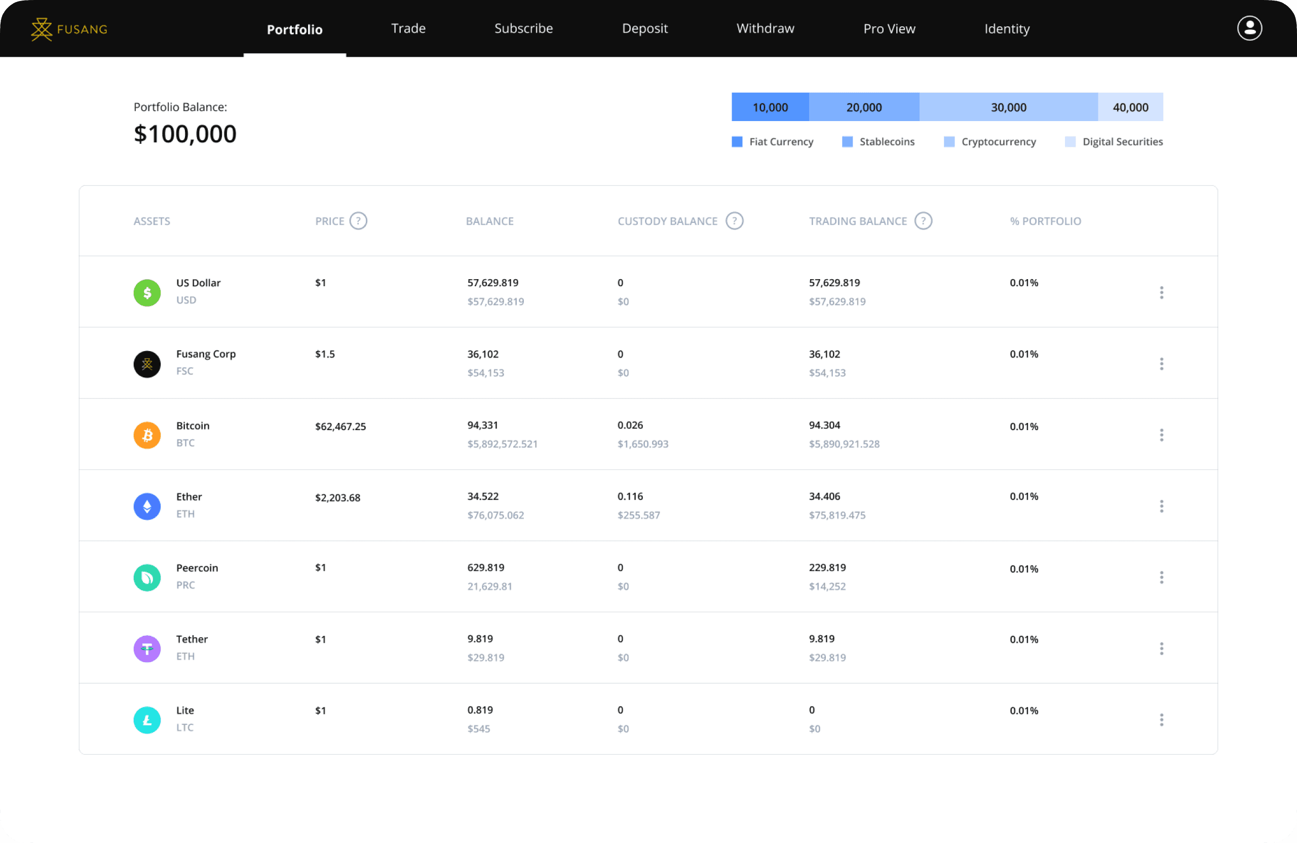Click the Lite LTC asset icon

146,720
